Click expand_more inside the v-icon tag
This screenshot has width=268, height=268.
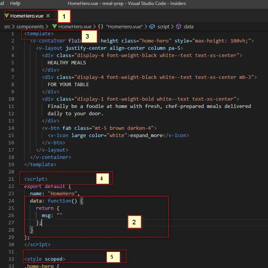(x=146, y=136)
